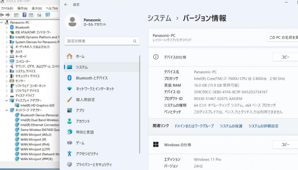Click the Back arrow in Device Manager toolbar
This screenshot has width=298, height=170.
tap(2, 15)
